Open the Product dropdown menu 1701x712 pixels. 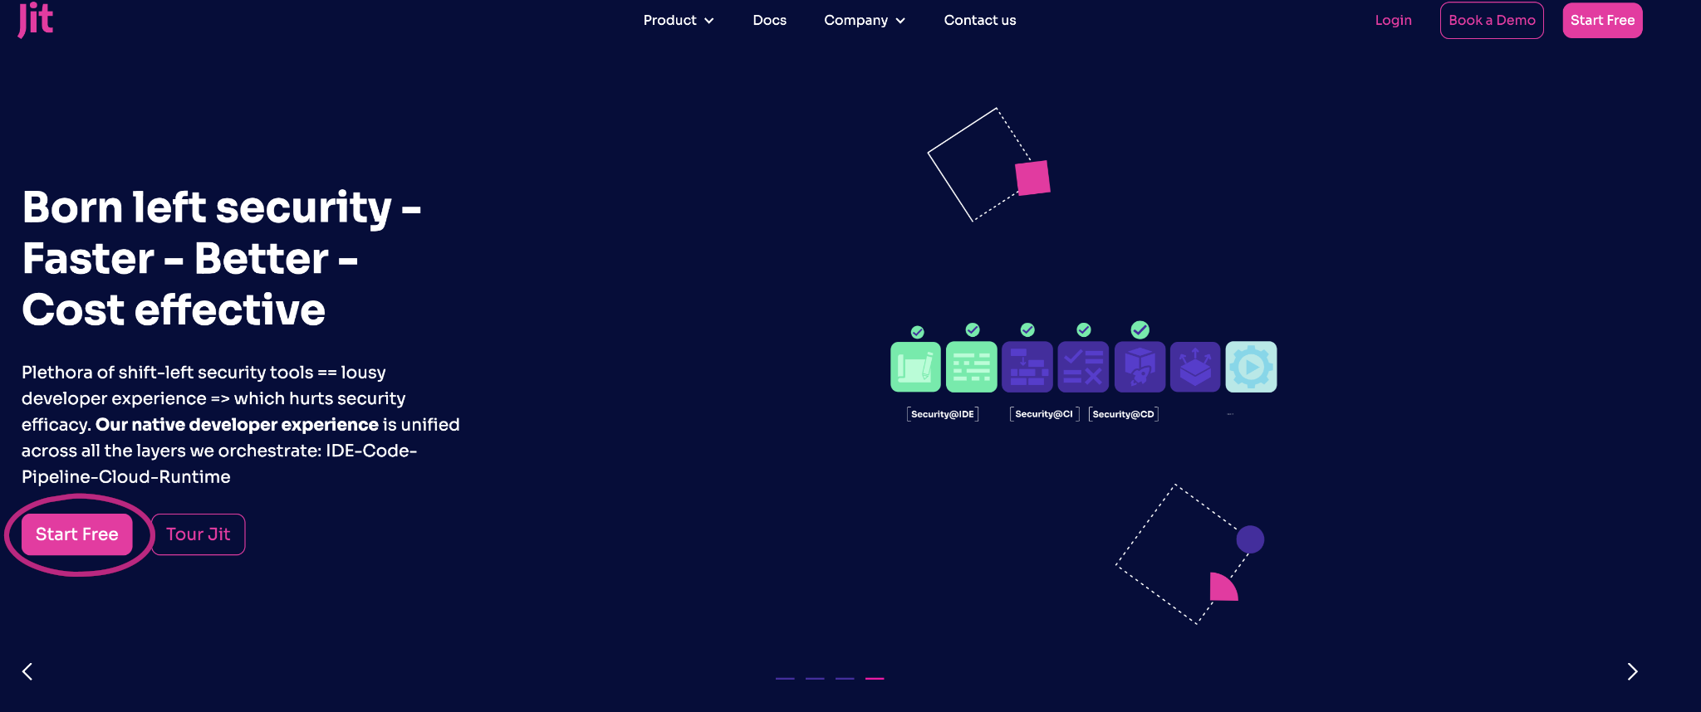pyautogui.click(x=679, y=20)
